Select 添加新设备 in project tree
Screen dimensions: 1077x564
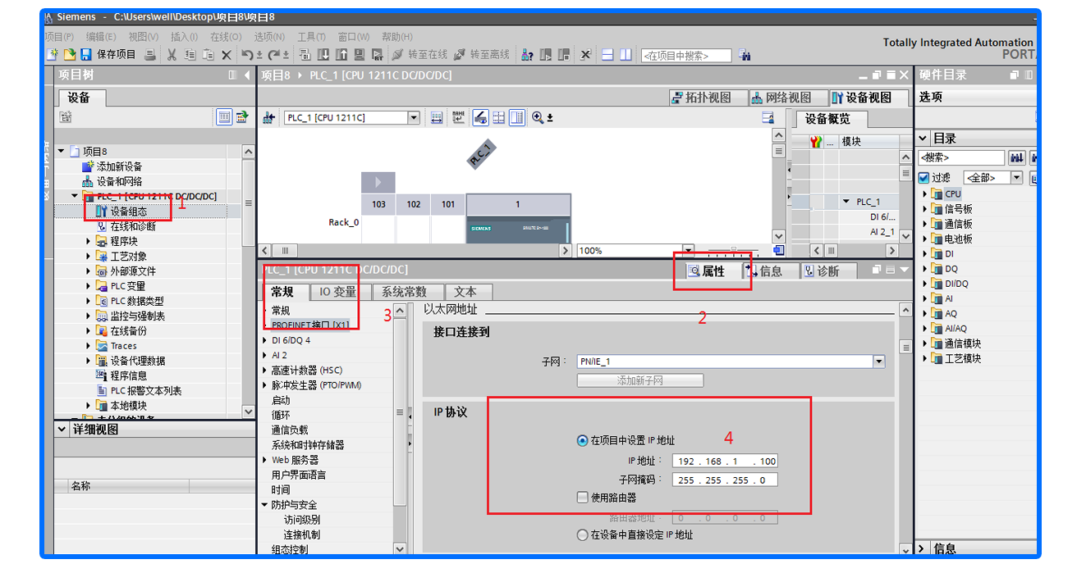point(119,166)
